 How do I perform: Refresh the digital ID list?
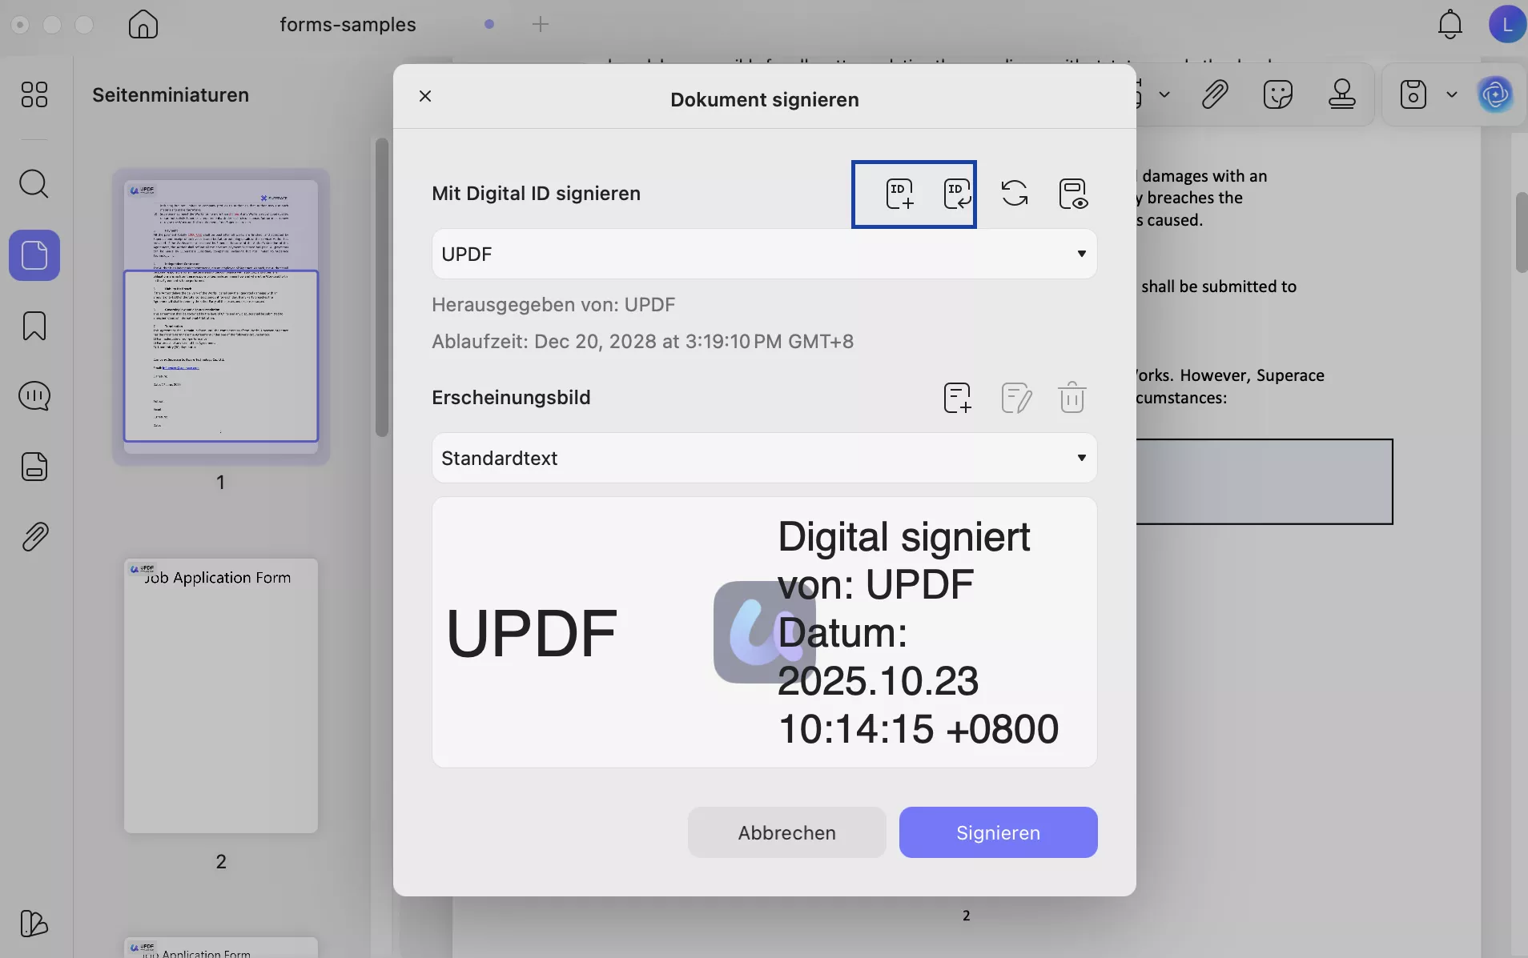tap(1014, 194)
